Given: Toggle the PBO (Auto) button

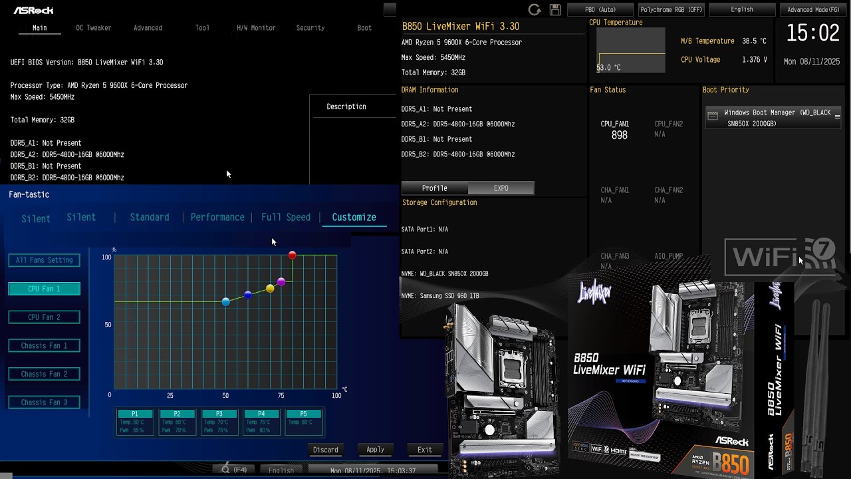Looking at the screenshot, I should [x=600, y=10].
